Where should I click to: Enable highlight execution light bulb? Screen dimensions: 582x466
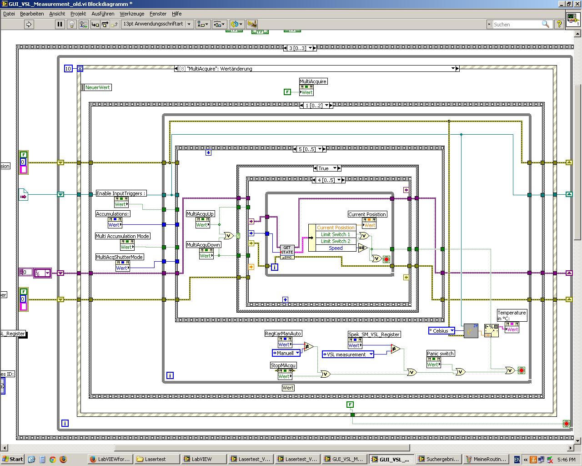[x=71, y=24]
